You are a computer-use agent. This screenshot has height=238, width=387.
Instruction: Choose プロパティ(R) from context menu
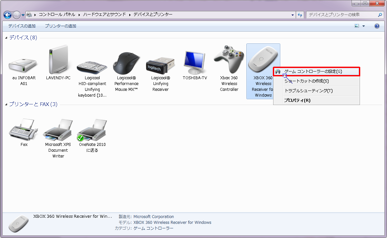coord(316,100)
